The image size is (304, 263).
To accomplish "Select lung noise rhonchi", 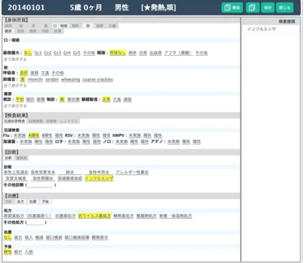I will 35,79.
